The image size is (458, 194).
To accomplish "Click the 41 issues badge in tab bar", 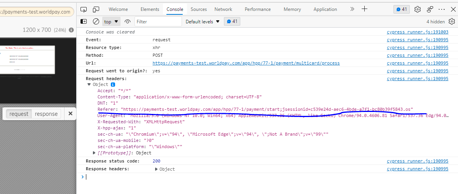I will click(x=402, y=9).
